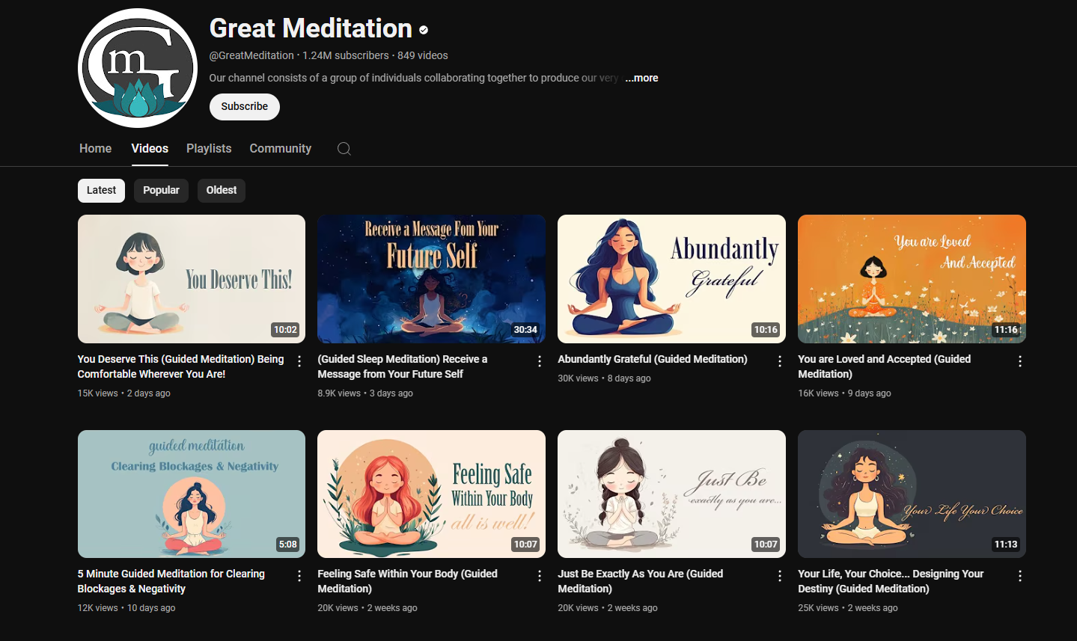Click the verified checkmark badge beside channel name

click(424, 30)
